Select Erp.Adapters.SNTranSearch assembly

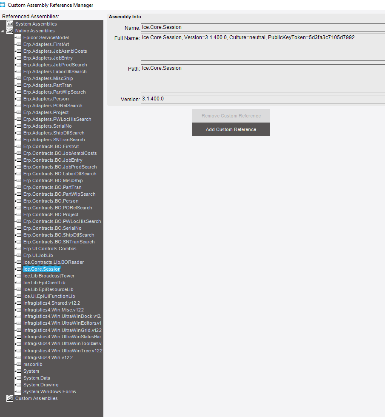coord(54,140)
